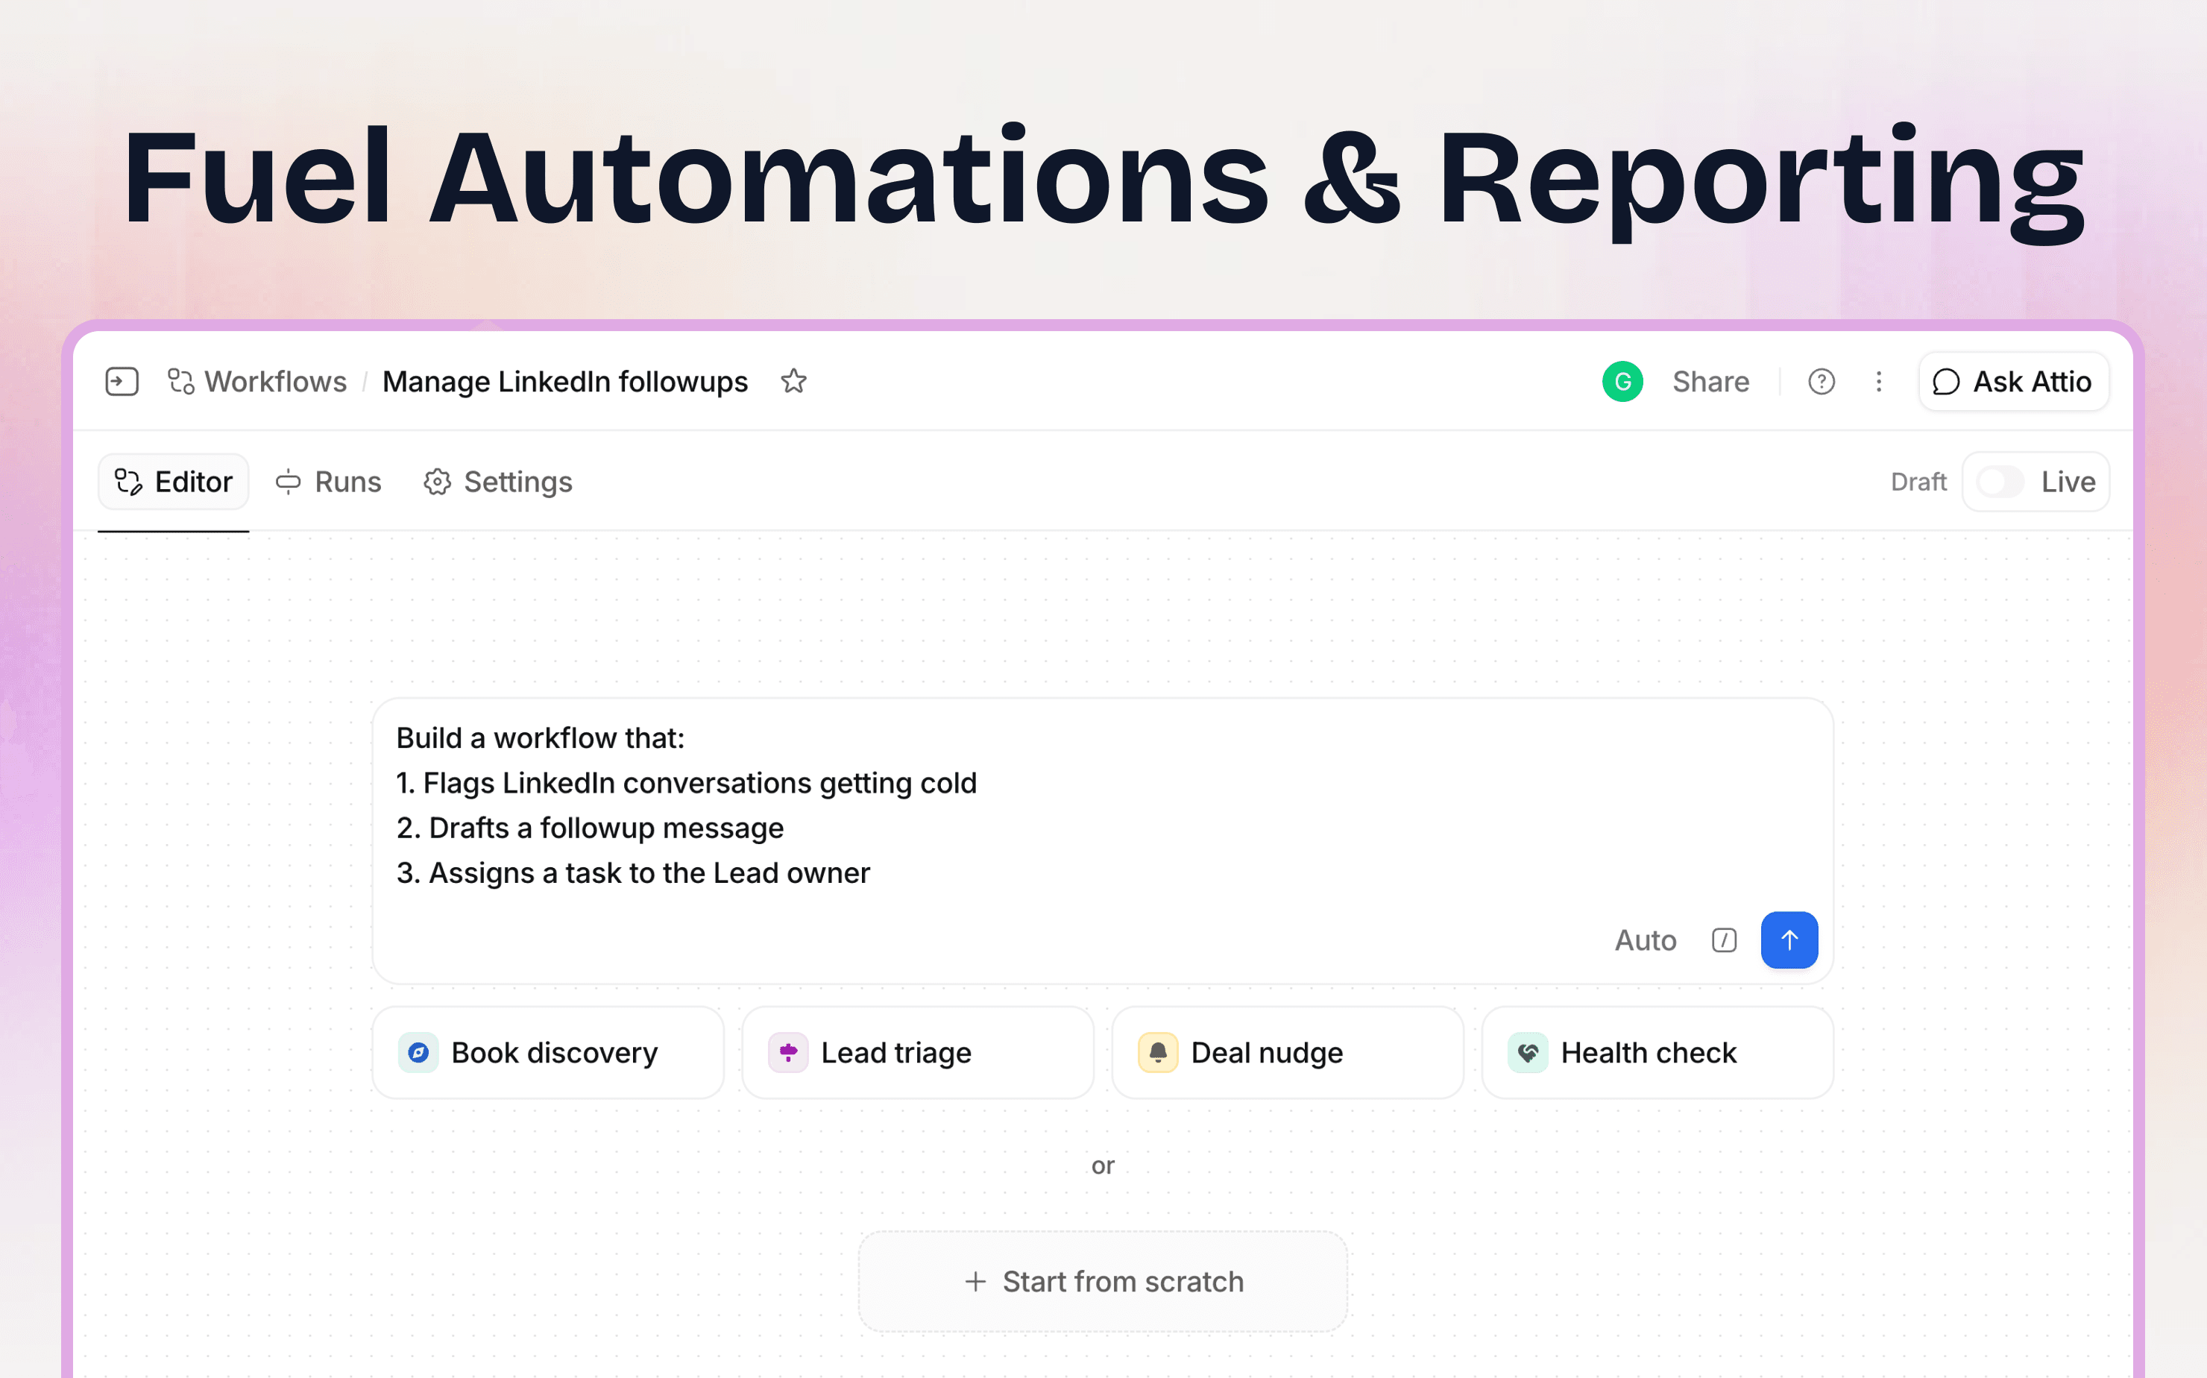Click the slash command icon
Screen dimensions: 2207x1378
pyautogui.click(x=1723, y=940)
